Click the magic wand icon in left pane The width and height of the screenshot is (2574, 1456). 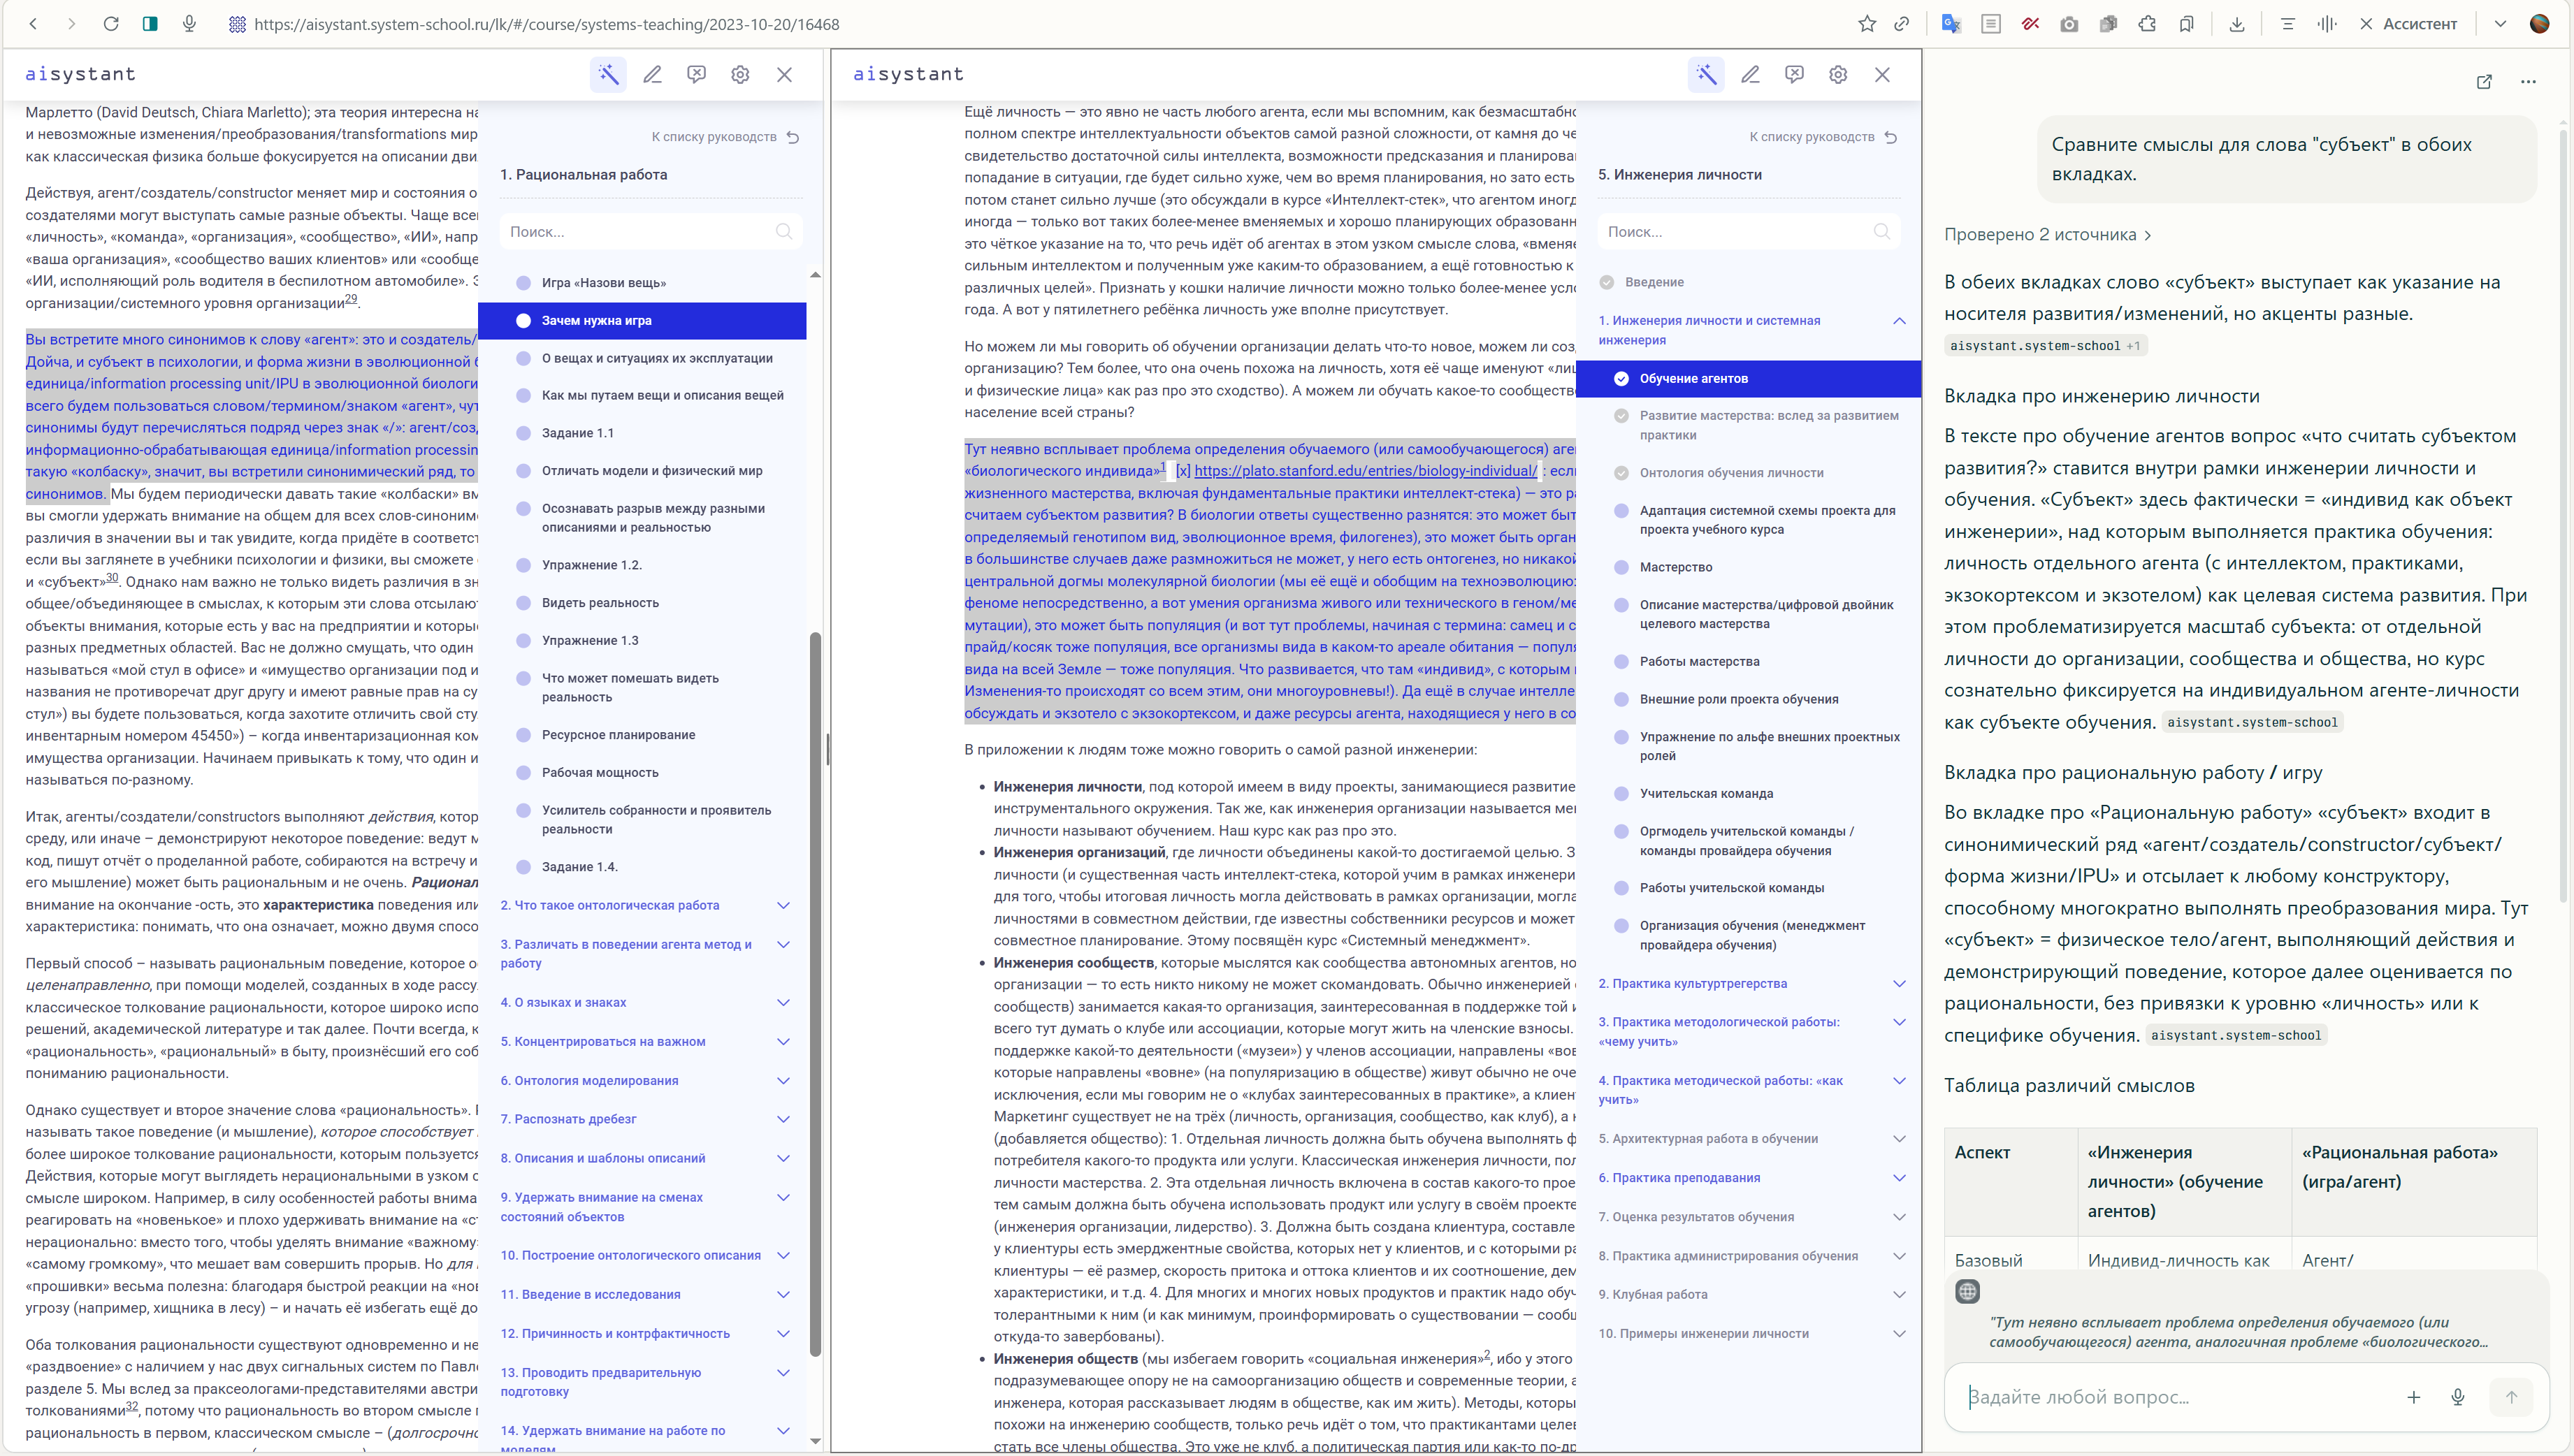(608, 74)
